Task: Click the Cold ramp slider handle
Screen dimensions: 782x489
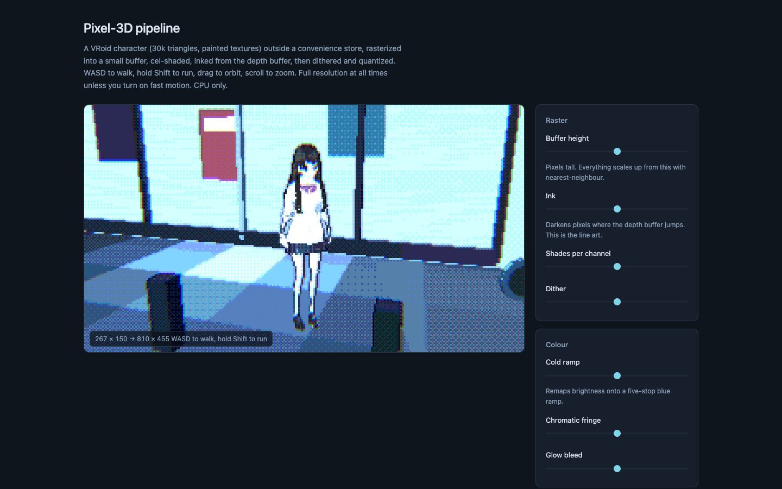Action: click(617, 376)
